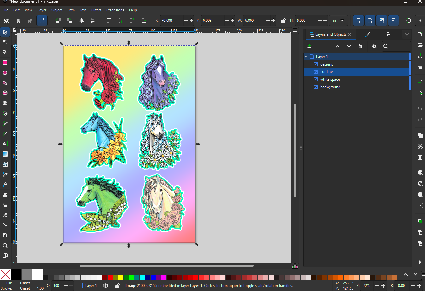Toggle Layer 1 lock in status bar
Image resolution: width=425 pixels, height=291 pixels.
point(117,286)
